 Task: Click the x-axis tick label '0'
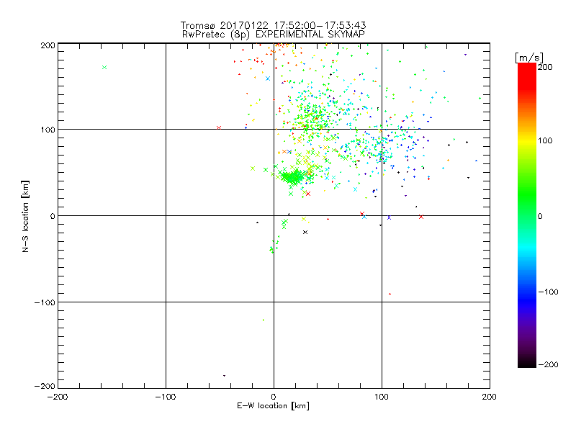coord(274,397)
